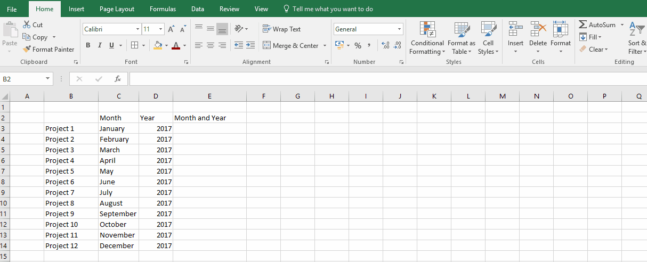Select the Month and Year cell

(x=209, y=118)
